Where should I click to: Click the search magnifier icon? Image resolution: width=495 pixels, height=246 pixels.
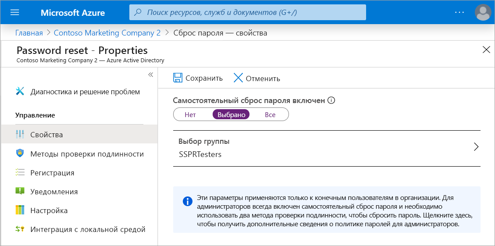tap(138, 13)
